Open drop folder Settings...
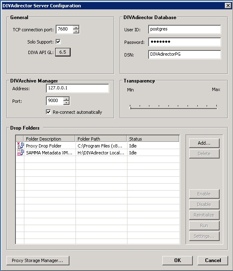 pos(204,236)
